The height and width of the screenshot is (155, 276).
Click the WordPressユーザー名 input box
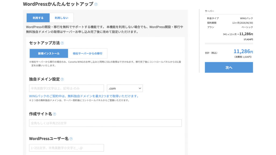click(66, 148)
